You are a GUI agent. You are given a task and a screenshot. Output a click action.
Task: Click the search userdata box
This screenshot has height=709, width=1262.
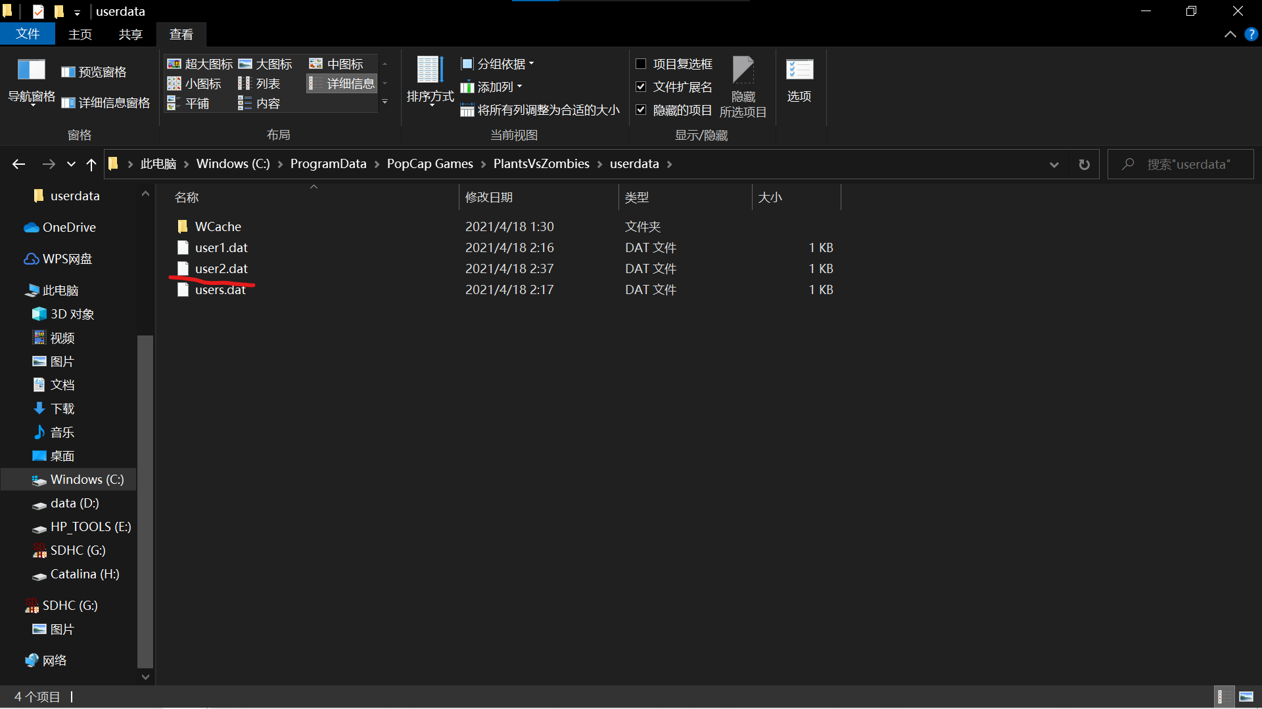tap(1180, 164)
